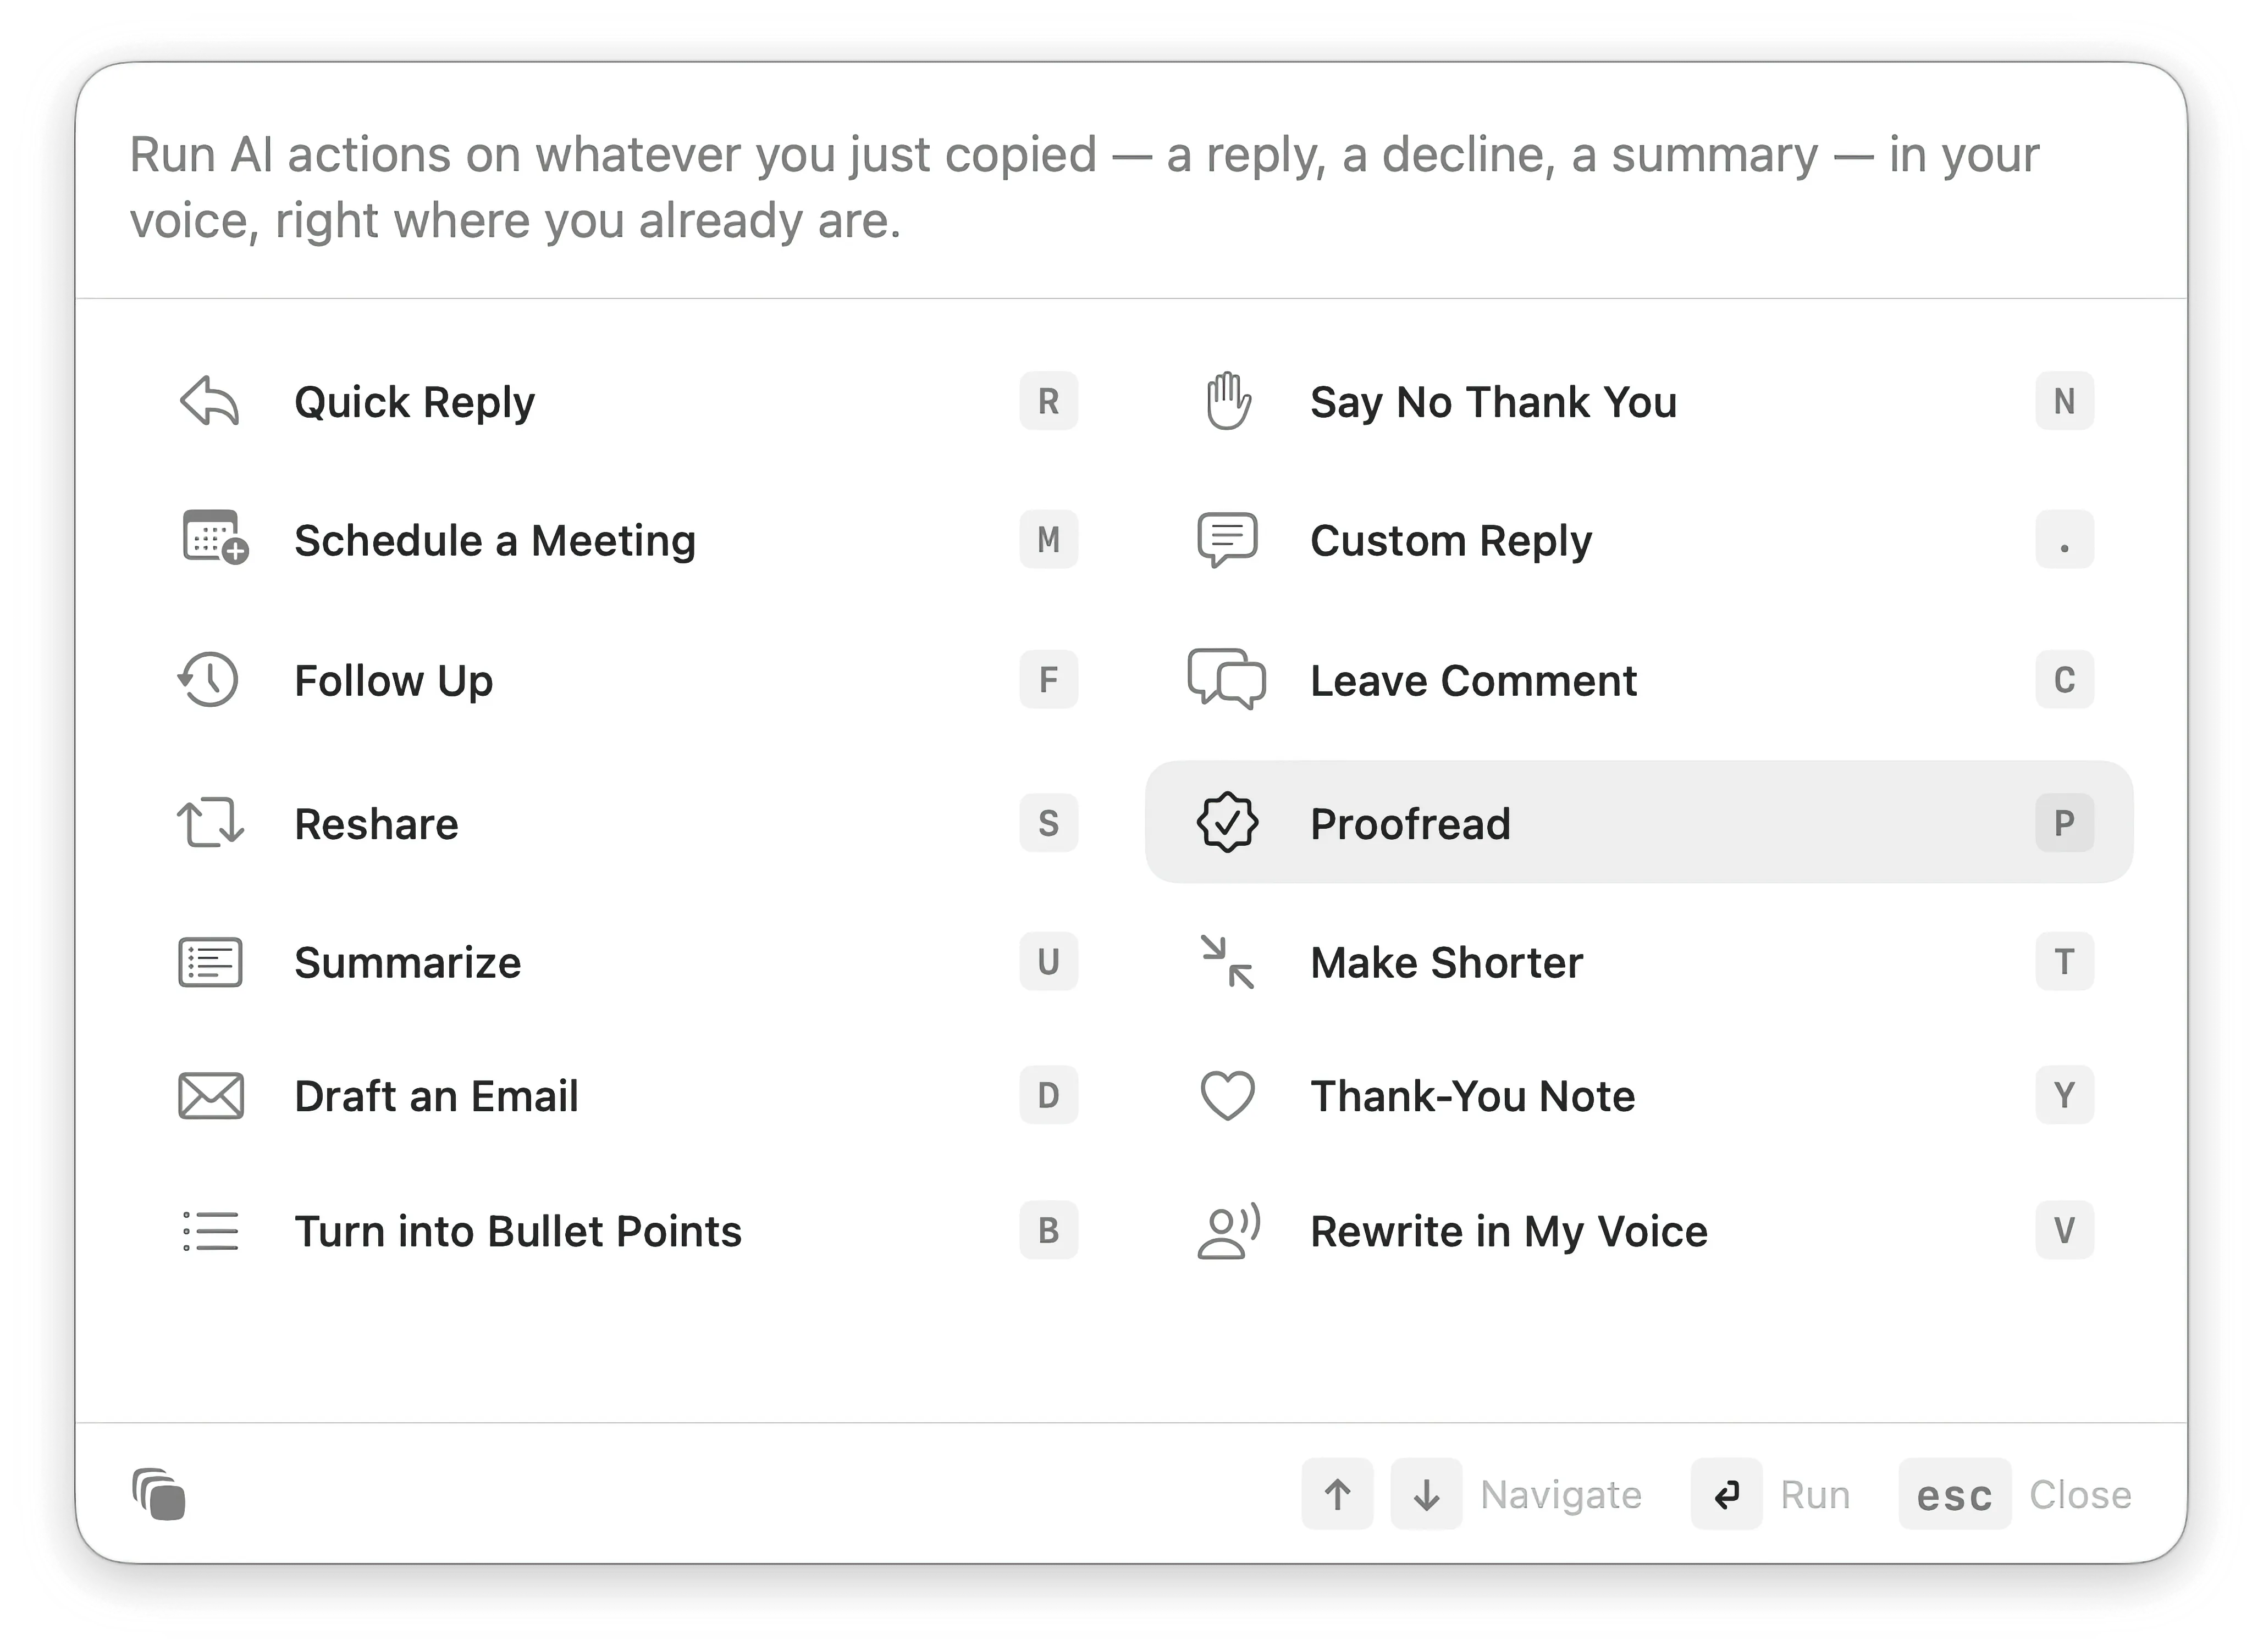
Task: Click the F shortcut key badge
Action: (x=1048, y=680)
